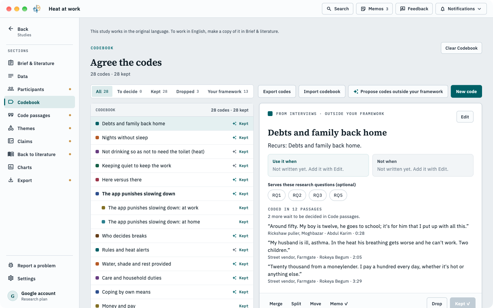Click the teal color swatch beside From Interviews
This screenshot has height=308, width=493.
pos(270,114)
